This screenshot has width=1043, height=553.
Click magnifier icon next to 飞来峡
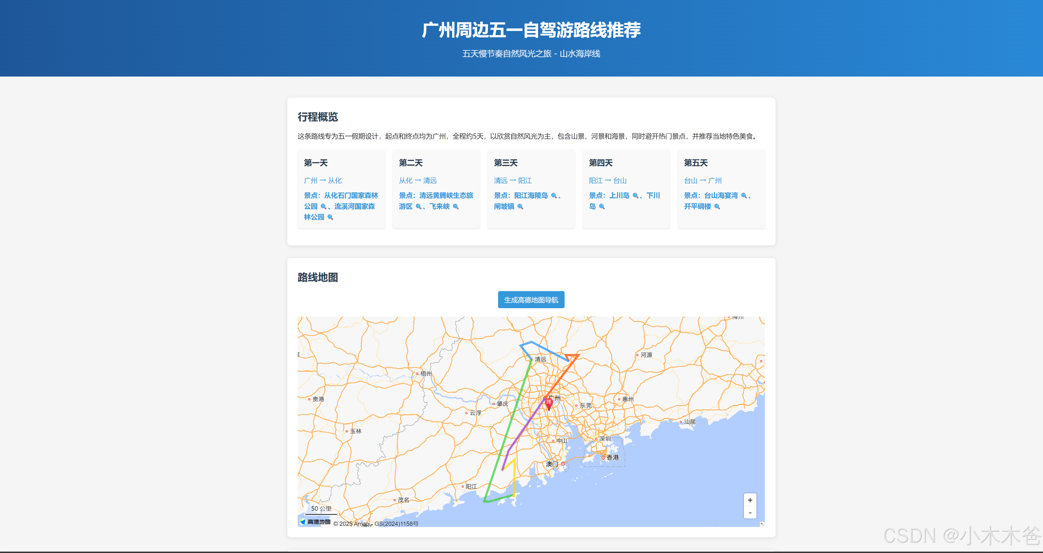(x=455, y=206)
